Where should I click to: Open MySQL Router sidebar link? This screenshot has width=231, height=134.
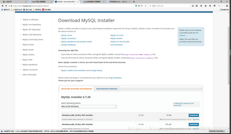pos(28,50)
